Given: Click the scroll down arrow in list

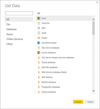Looking at the screenshot, I should [93, 91].
